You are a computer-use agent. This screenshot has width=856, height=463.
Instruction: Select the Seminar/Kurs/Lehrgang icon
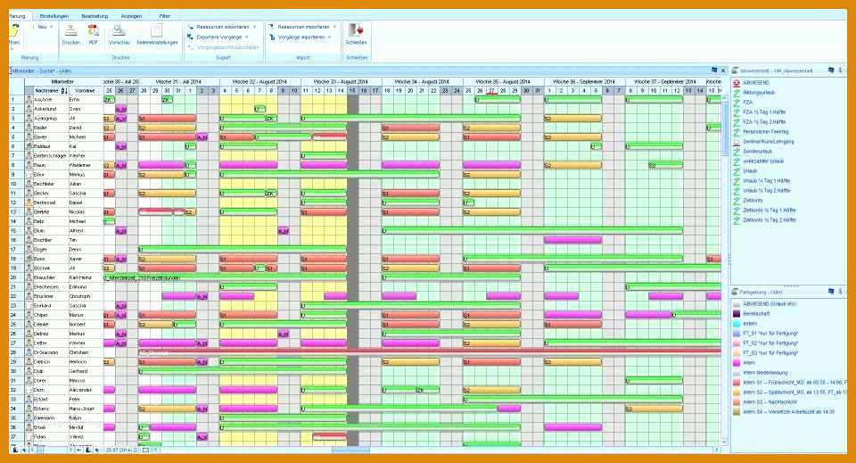(737, 142)
